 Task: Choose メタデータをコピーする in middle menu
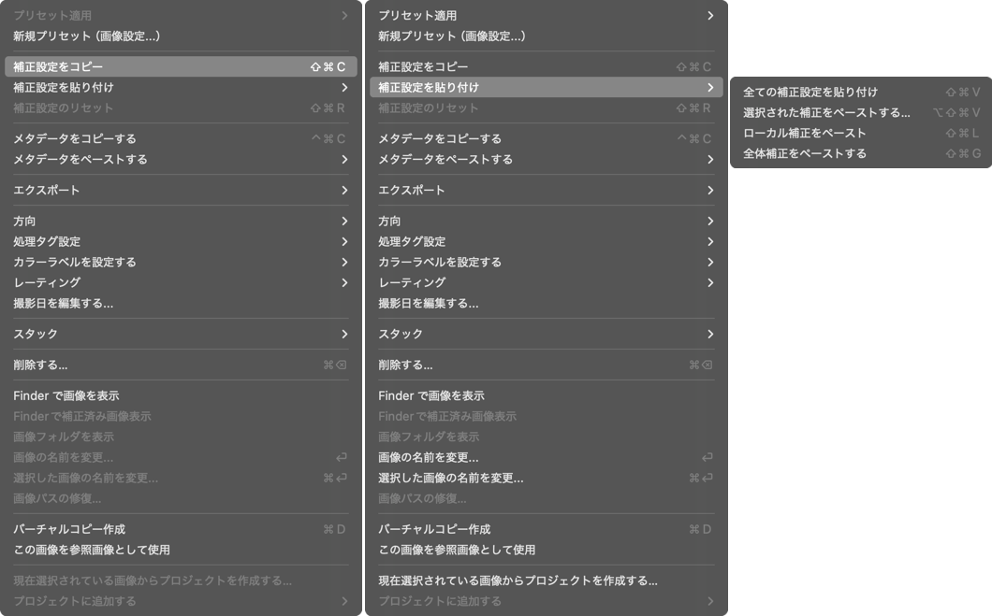(547, 138)
